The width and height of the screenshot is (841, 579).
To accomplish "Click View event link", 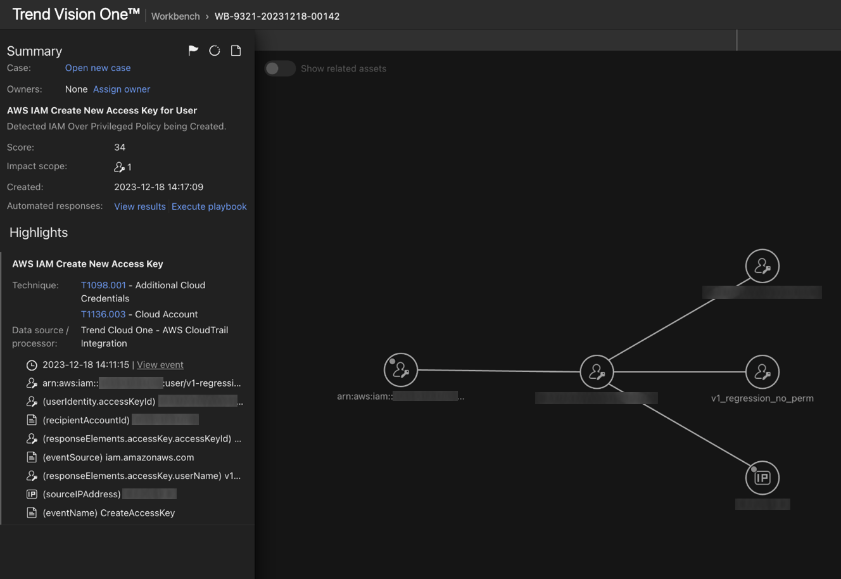I will click(x=160, y=365).
